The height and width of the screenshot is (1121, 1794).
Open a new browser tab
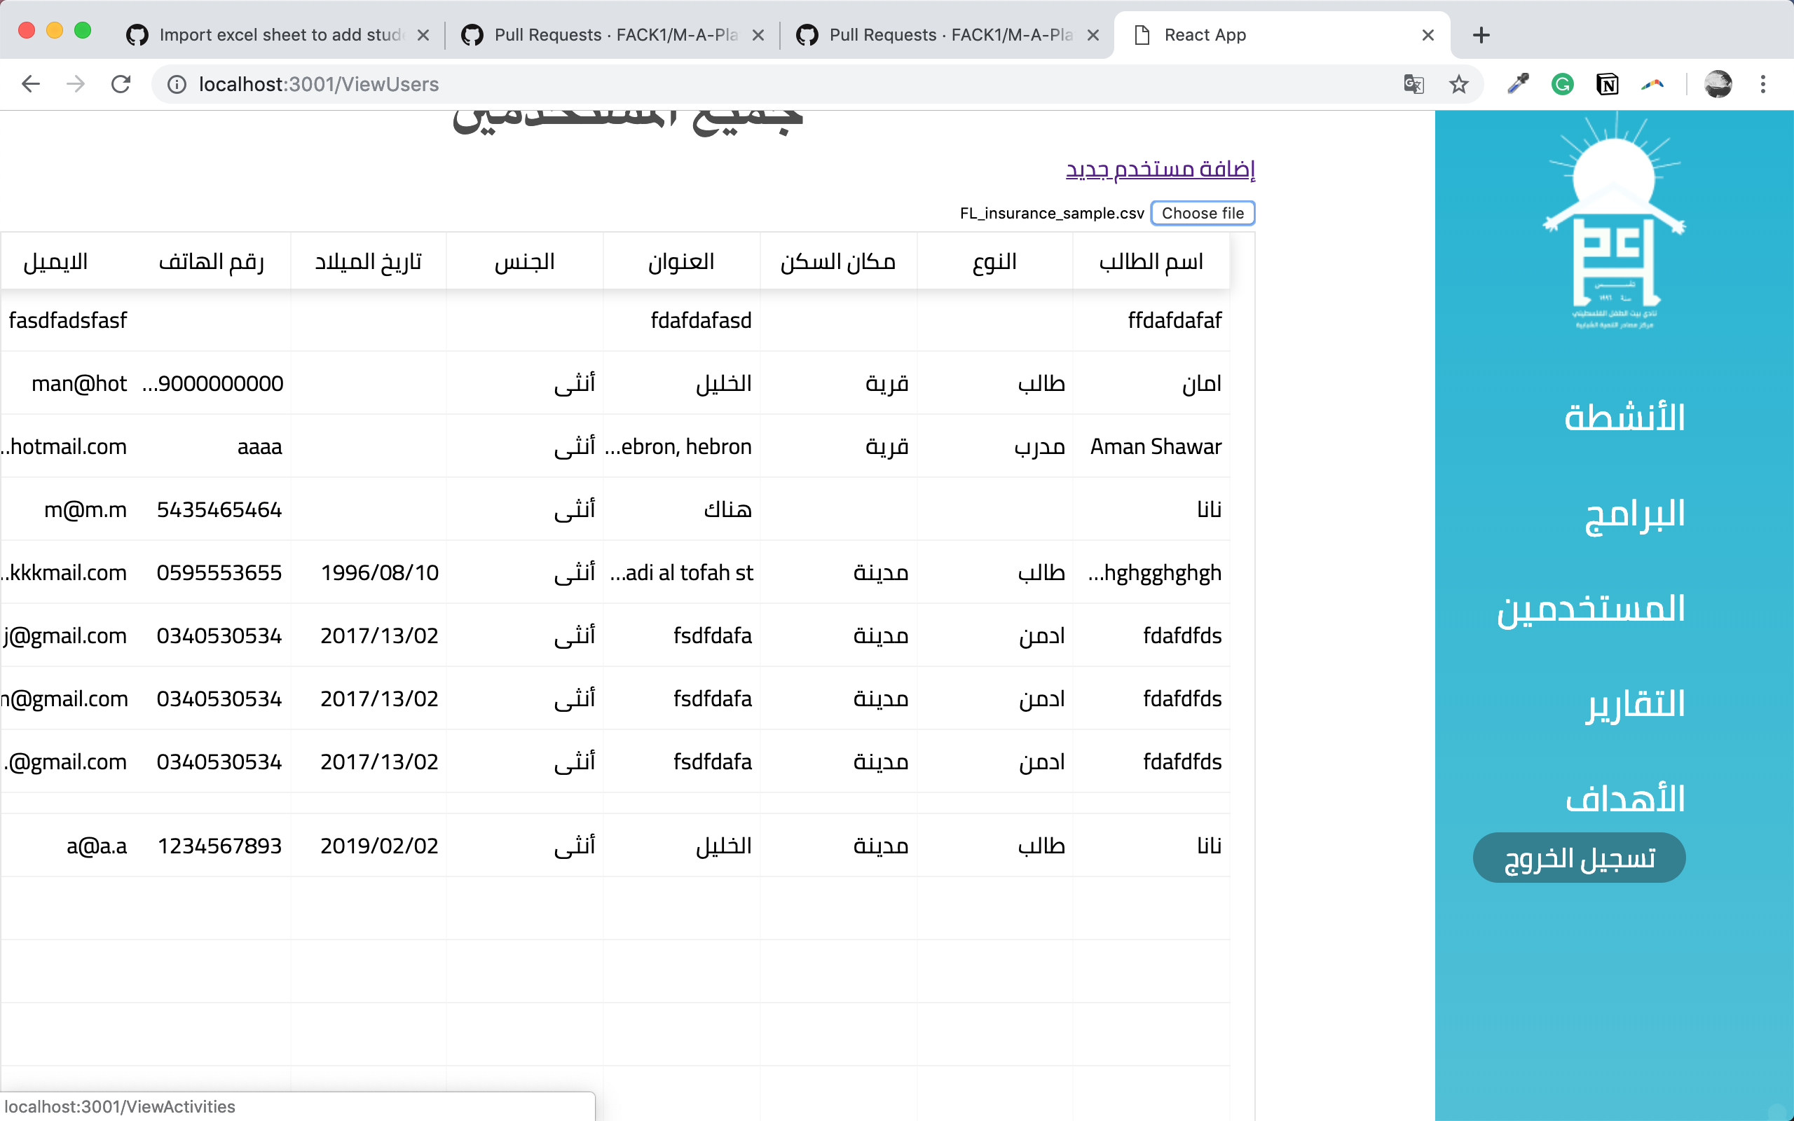click(x=1481, y=35)
